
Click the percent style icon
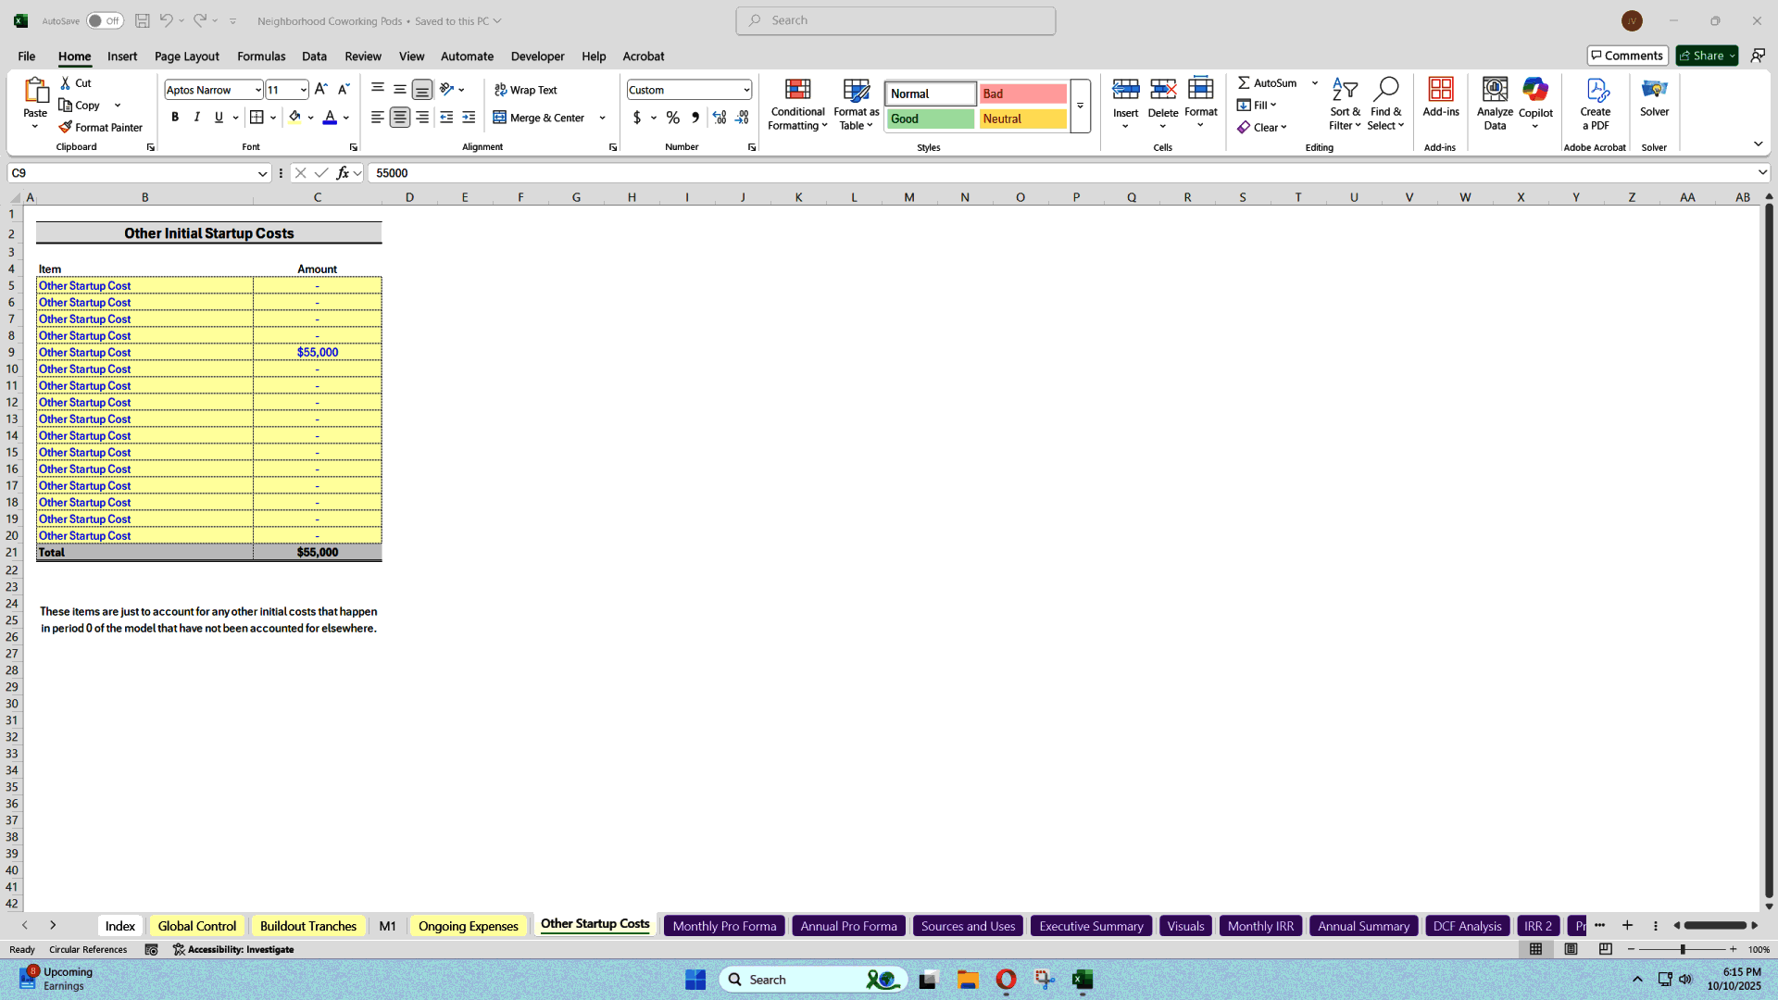[673, 118]
